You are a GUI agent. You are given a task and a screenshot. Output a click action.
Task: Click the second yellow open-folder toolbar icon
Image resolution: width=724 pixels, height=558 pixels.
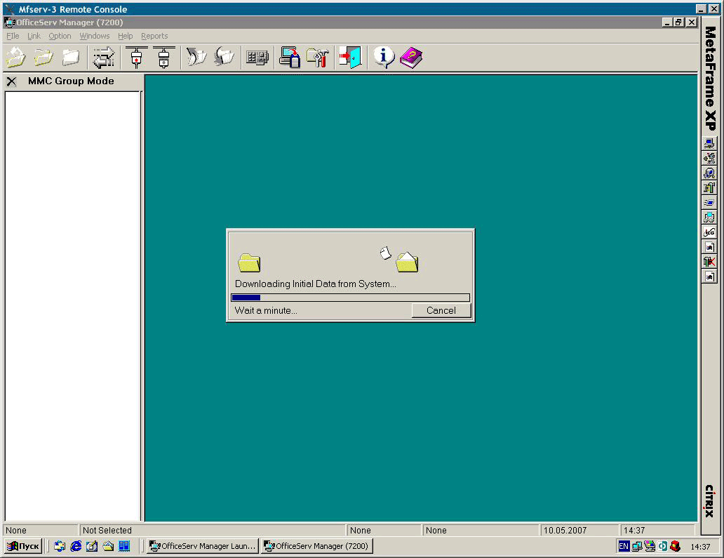43,58
